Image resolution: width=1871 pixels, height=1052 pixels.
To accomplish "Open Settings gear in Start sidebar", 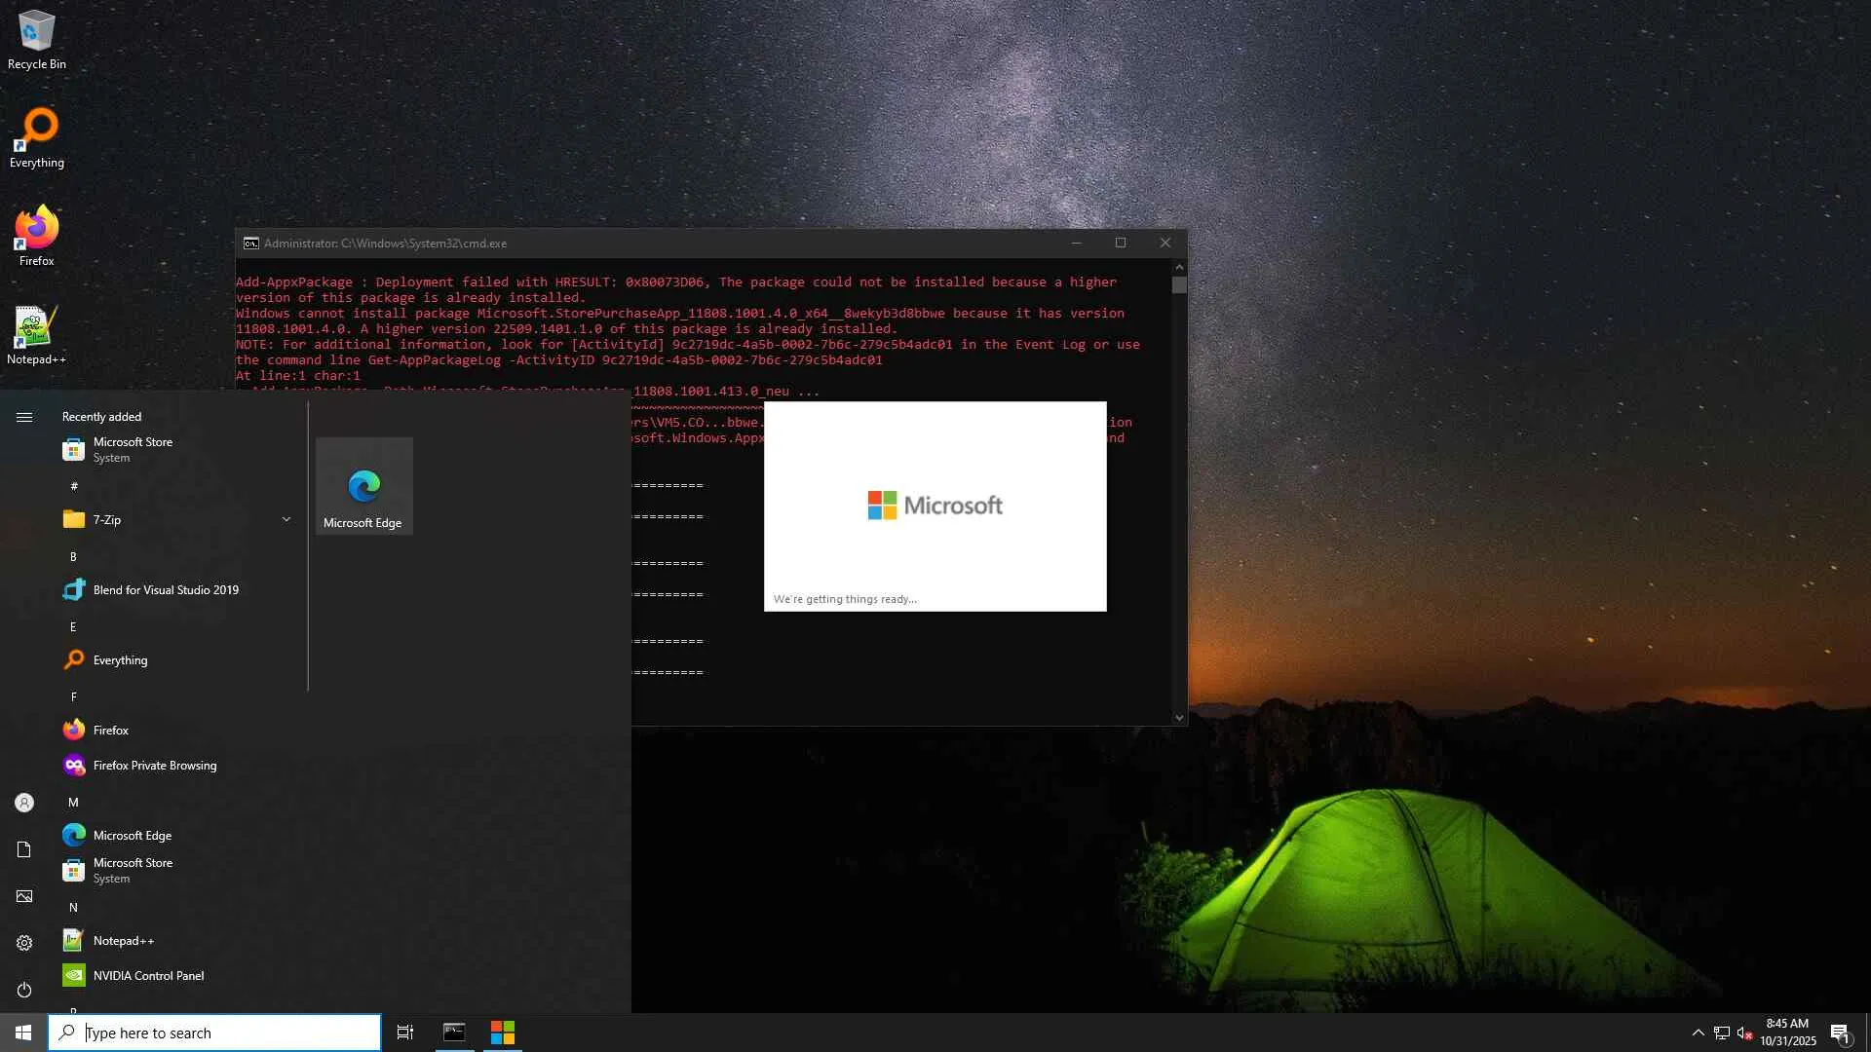I will (24, 943).
